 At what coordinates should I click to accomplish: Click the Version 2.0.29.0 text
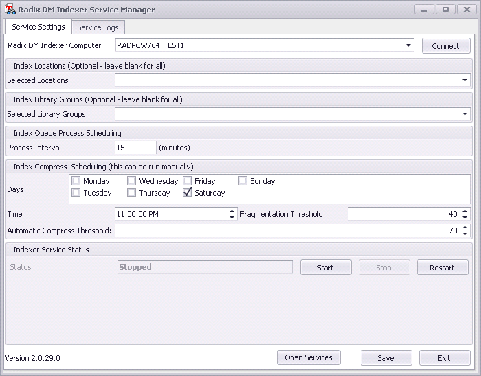click(x=32, y=358)
